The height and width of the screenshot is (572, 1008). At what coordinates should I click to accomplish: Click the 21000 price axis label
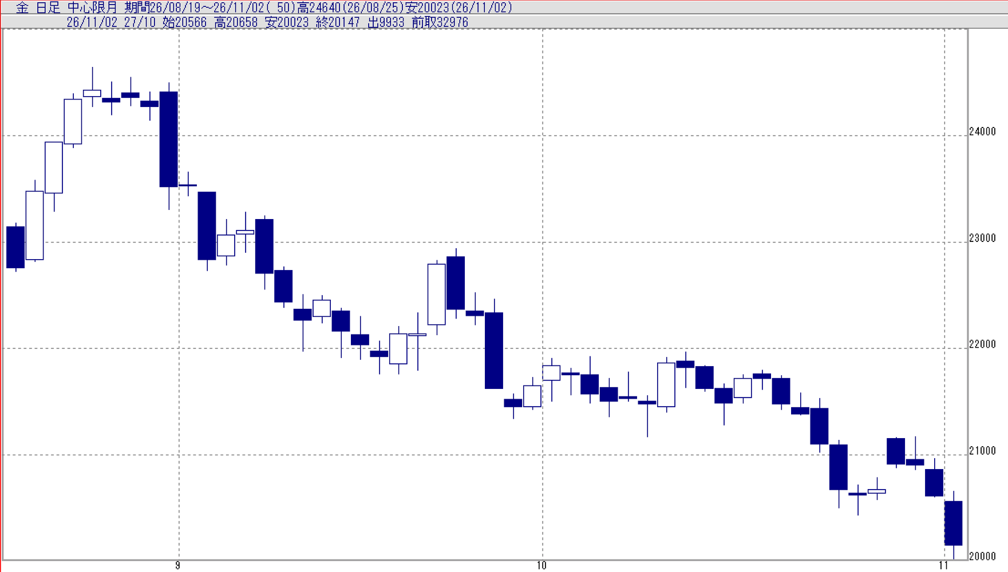tap(982, 451)
